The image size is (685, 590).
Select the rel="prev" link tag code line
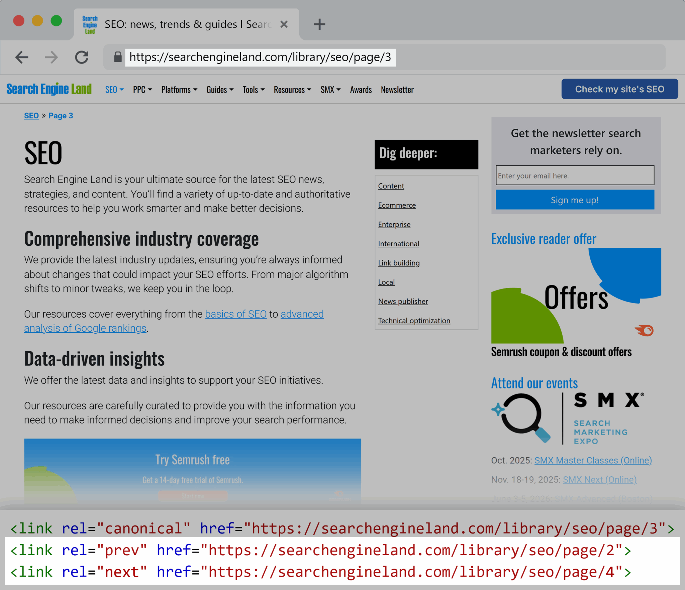(321, 550)
